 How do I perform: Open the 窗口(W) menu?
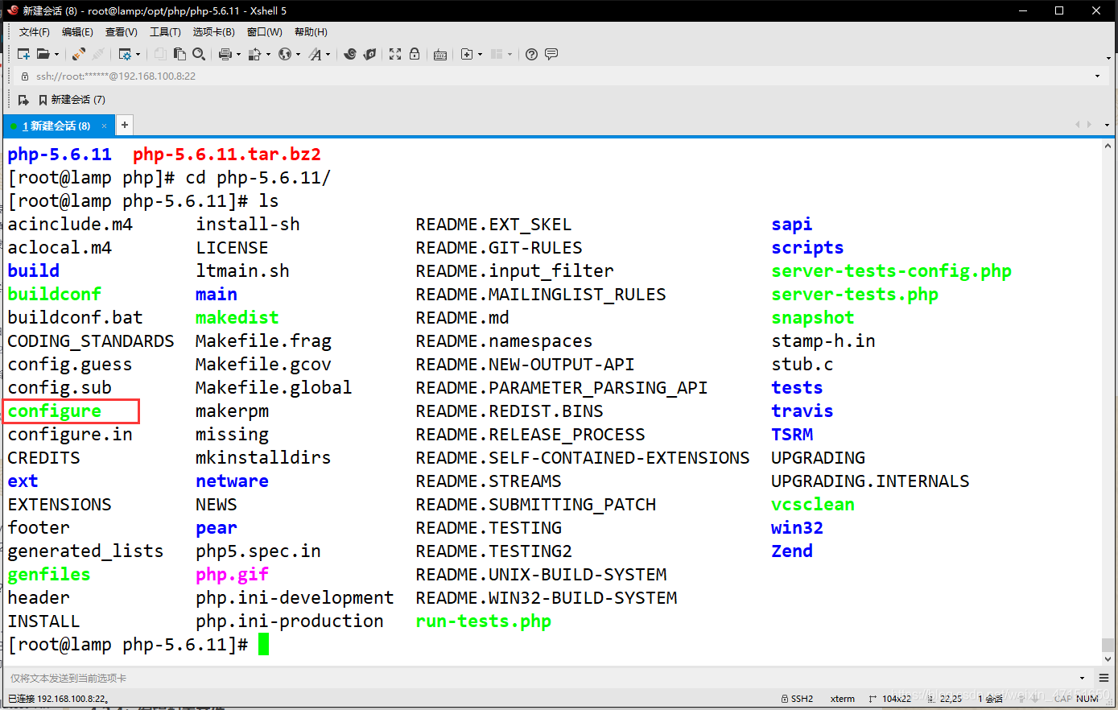265,32
